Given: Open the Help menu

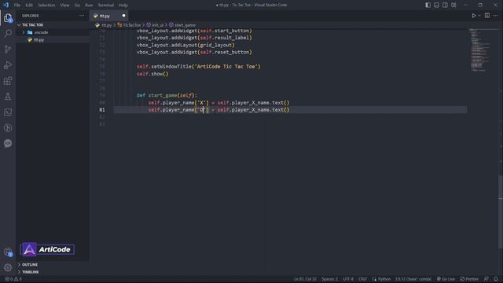Looking at the screenshot, I should (x=123, y=6).
